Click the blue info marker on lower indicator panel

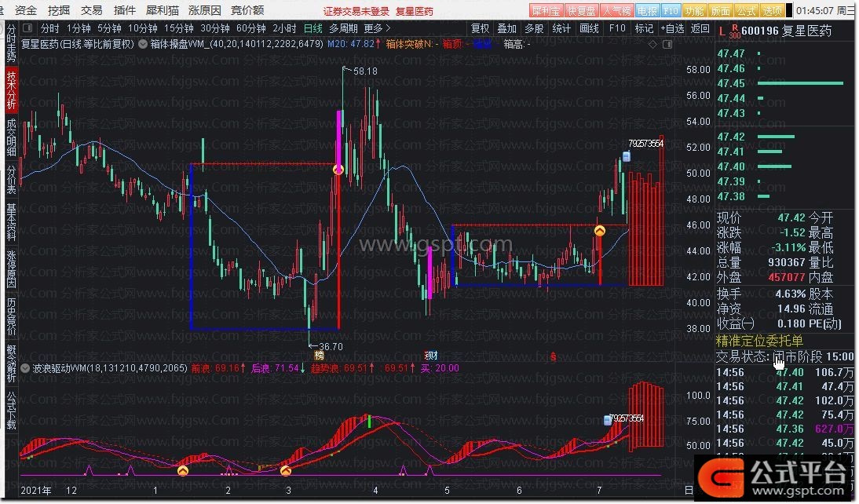[608, 420]
